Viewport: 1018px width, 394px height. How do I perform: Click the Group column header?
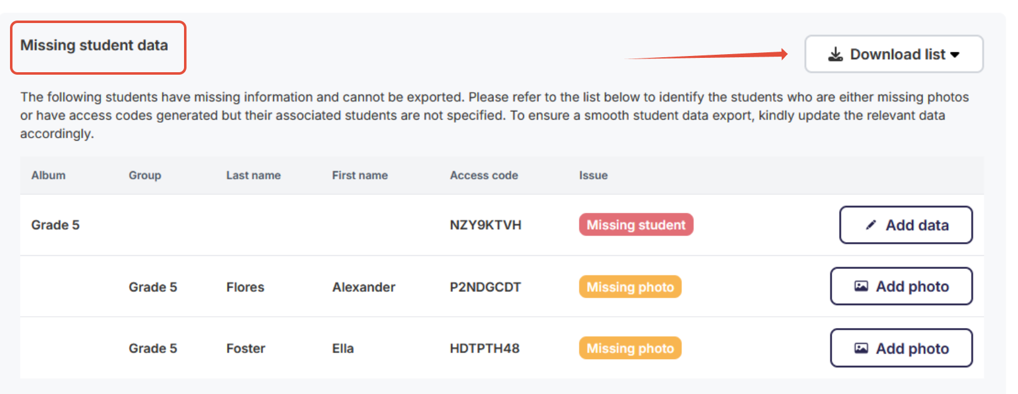coord(145,176)
